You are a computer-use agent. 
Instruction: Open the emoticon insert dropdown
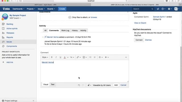(x=100, y=57)
